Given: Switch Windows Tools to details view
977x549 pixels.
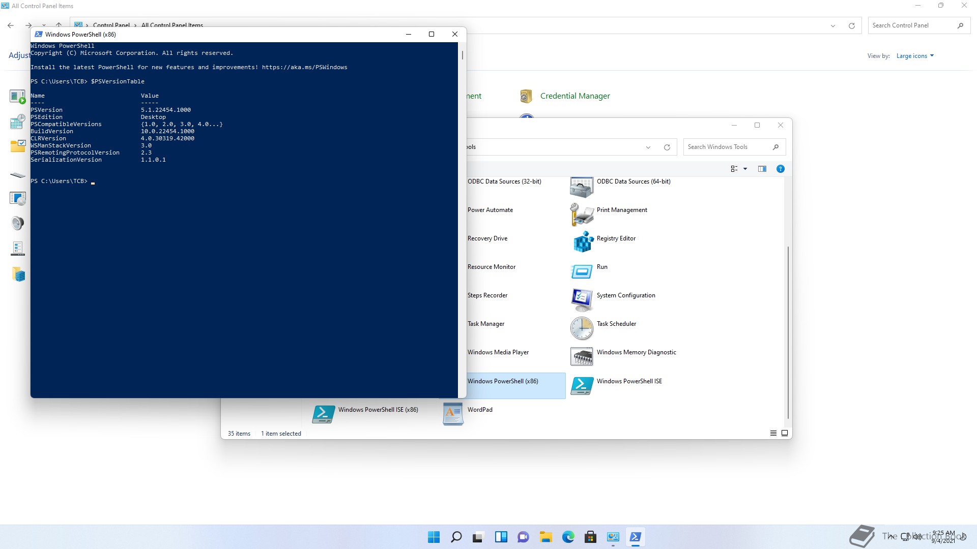Looking at the screenshot, I should pos(773,433).
